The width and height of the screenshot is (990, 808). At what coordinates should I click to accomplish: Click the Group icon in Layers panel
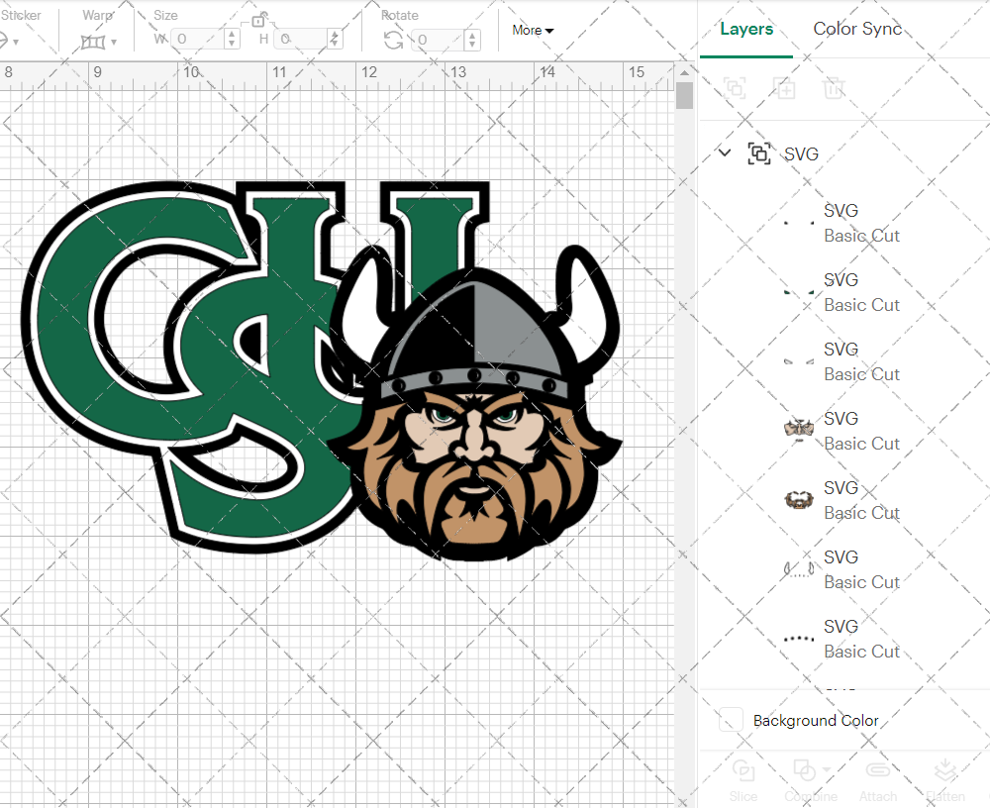(735, 88)
